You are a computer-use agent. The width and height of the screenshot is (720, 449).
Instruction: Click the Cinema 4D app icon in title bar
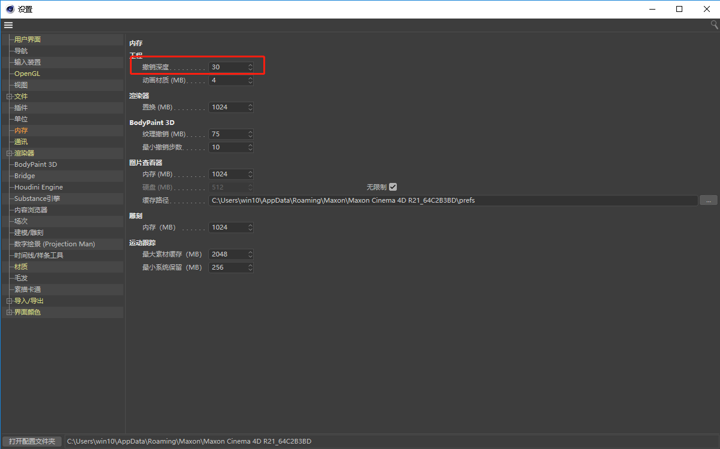point(10,9)
